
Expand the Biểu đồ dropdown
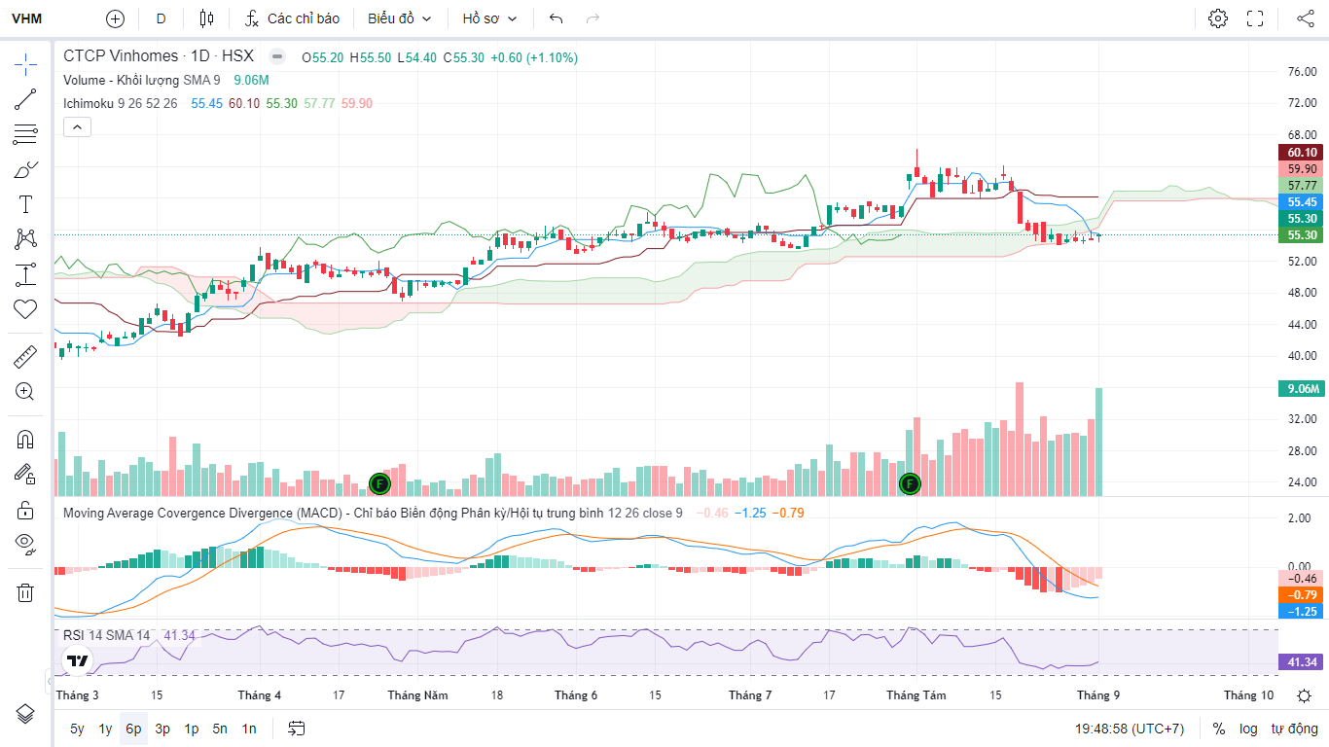(x=399, y=18)
